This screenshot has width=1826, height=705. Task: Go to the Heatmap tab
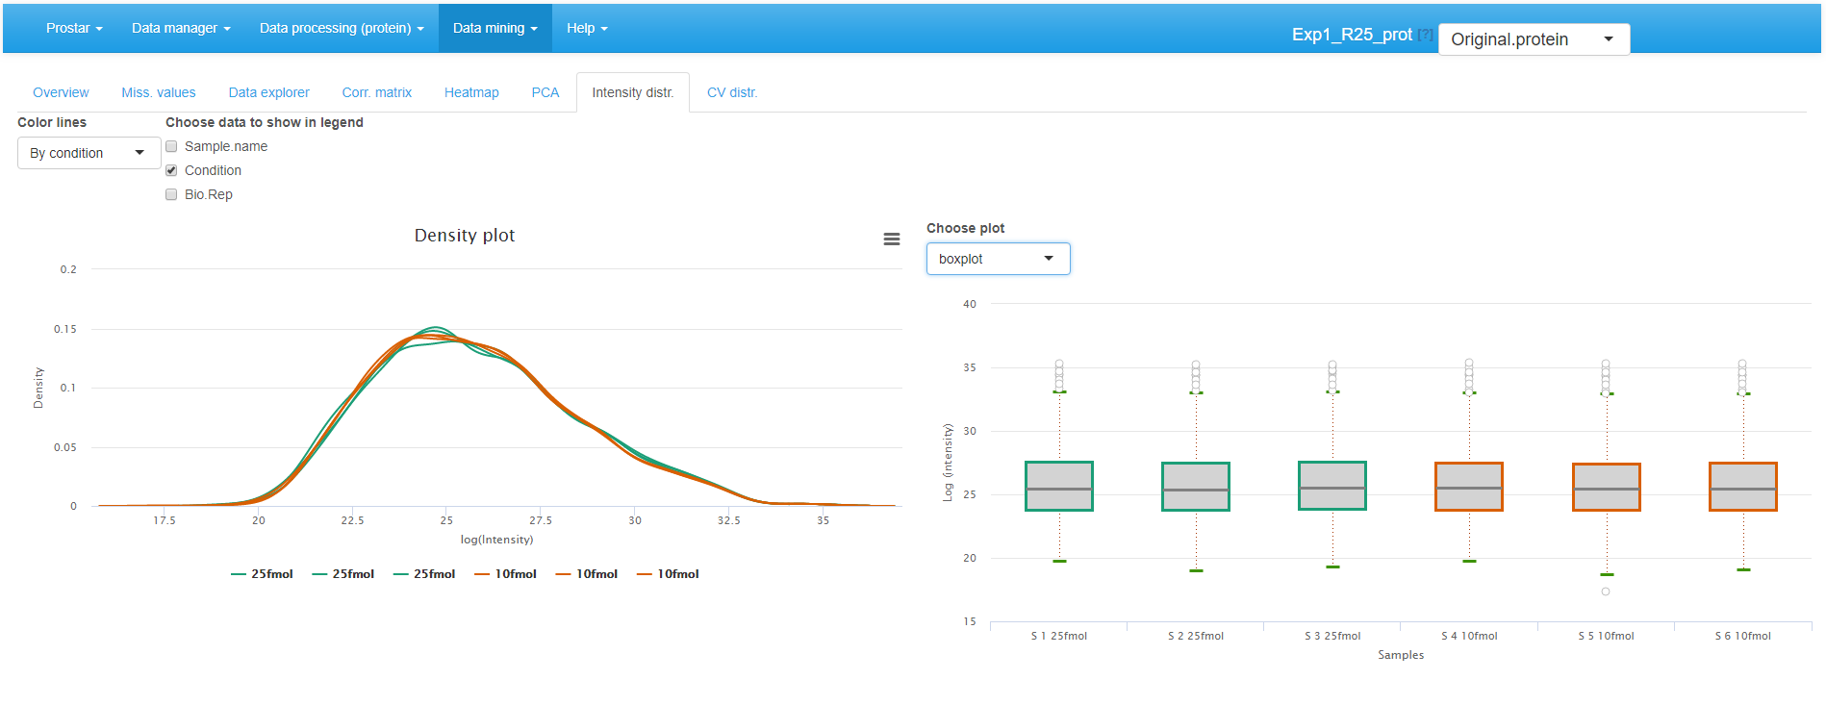pyautogui.click(x=471, y=93)
